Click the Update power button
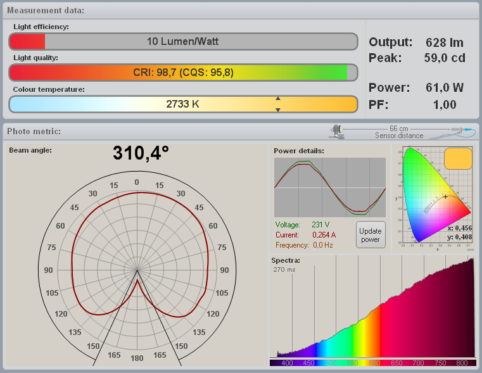The height and width of the screenshot is (373, 482). click(371, 235)
